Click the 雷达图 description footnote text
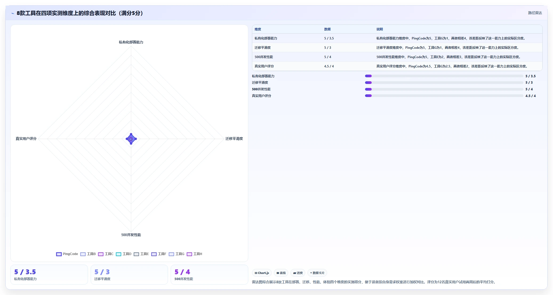553x295 pixels. pyautogui.click(x=374, y=282)
